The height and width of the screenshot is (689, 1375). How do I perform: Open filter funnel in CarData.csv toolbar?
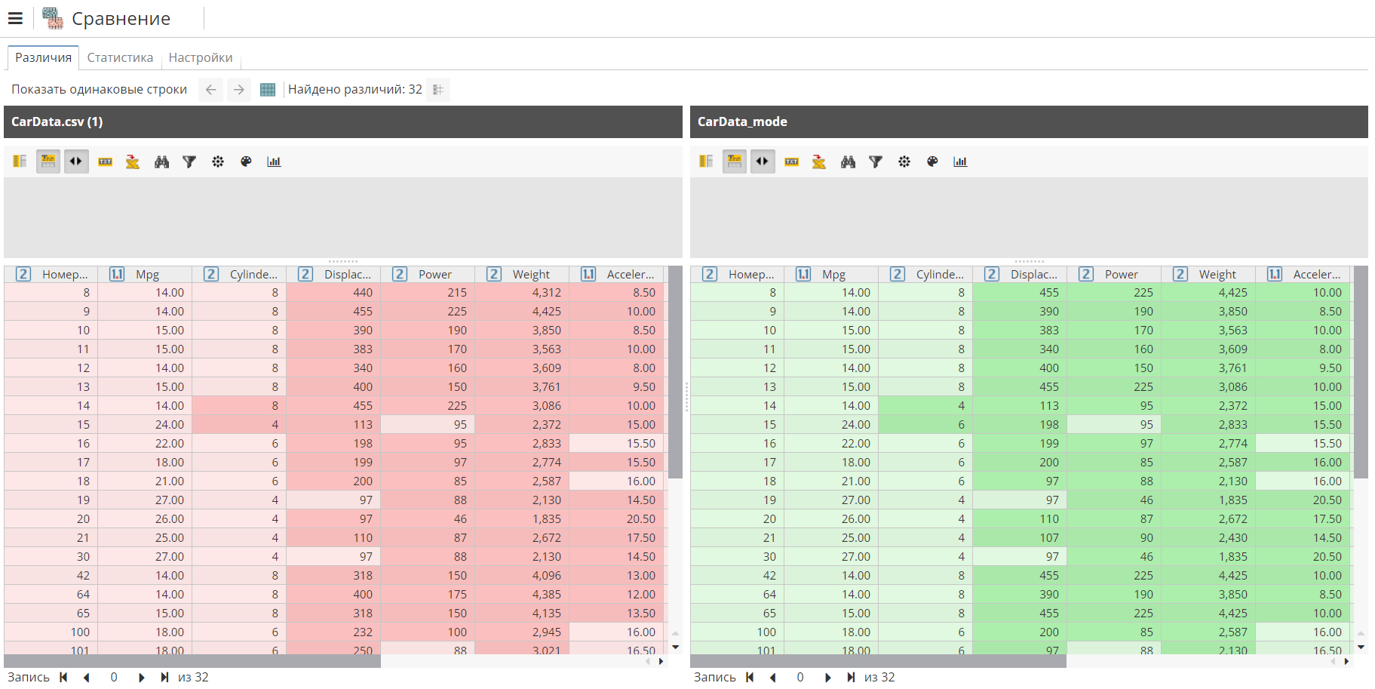[189, 161]
